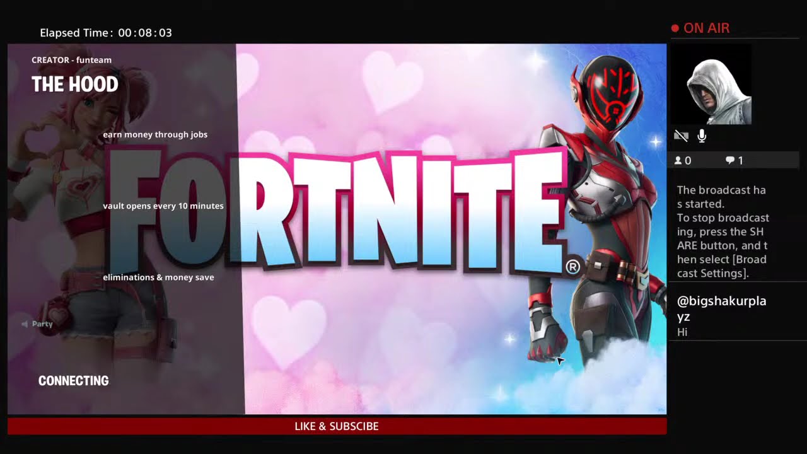
Task: Click the @bigshakurplayz username in chat
Action: [x=721, y=308]
